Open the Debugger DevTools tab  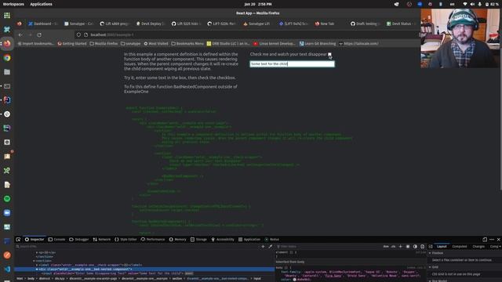click(x=79, y=240)
